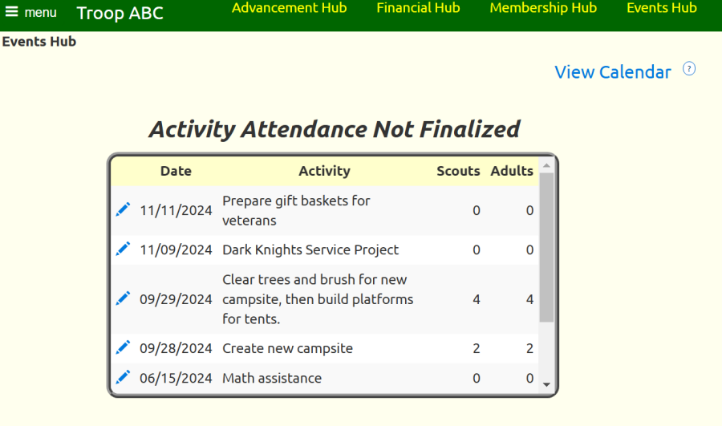Click the View Calendar link
Screen dimensions: 722x426
coord(612,72)
